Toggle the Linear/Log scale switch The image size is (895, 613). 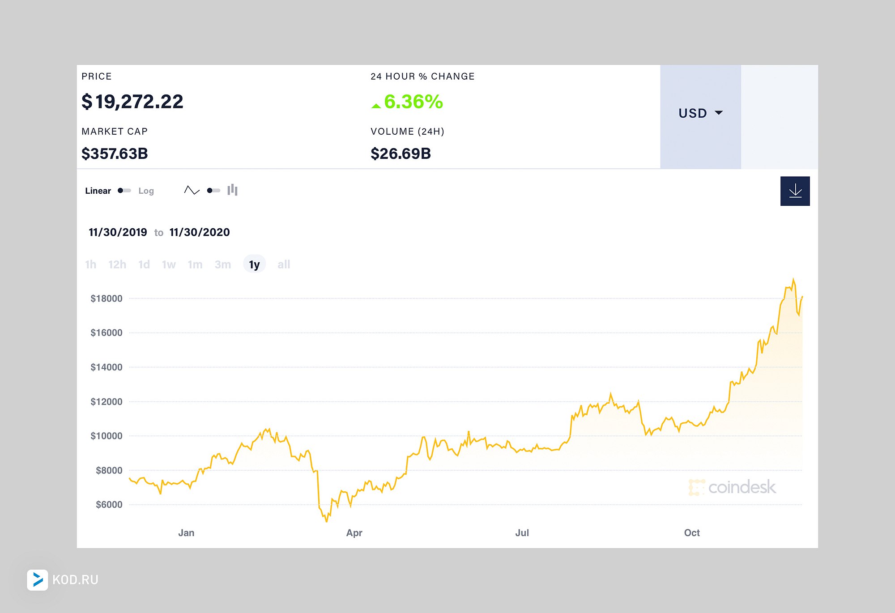[x=124, y=191]
